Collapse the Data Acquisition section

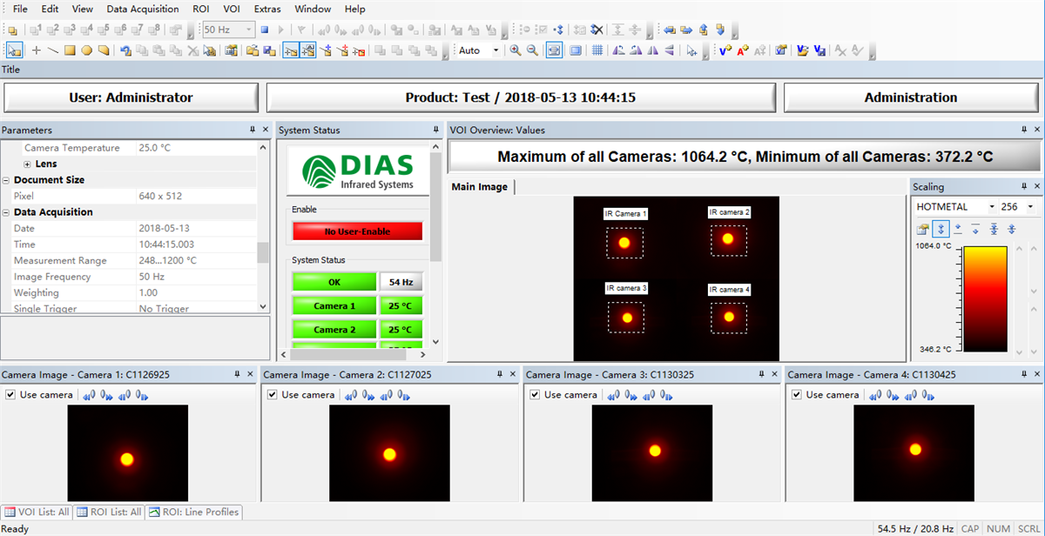[x=8, y=211]
